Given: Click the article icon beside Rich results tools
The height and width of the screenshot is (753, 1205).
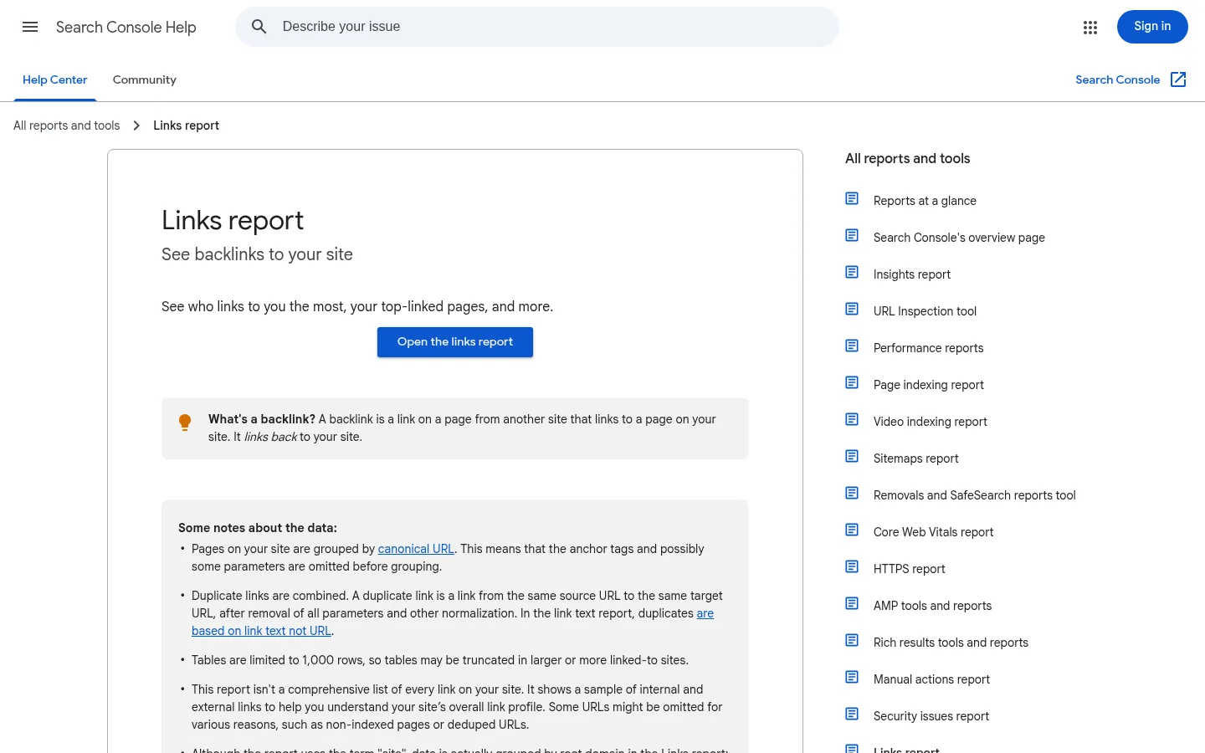Looking at the screenshot, I should point(852,641).
